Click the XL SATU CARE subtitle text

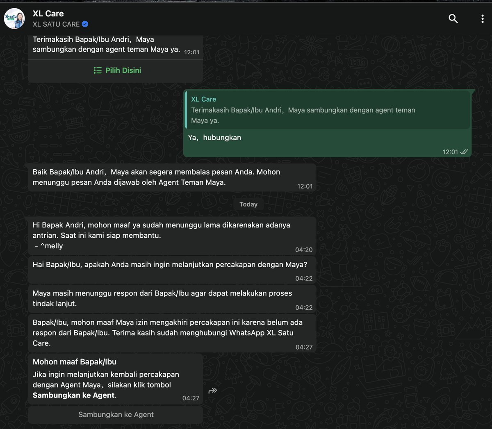[56, 24]
